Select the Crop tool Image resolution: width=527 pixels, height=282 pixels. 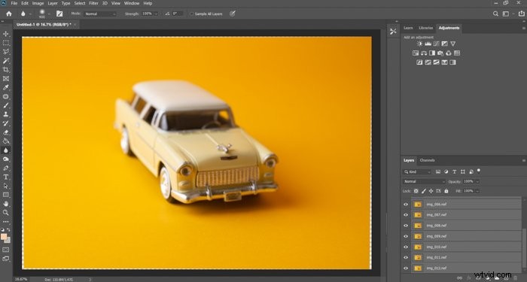pos(6,70)
